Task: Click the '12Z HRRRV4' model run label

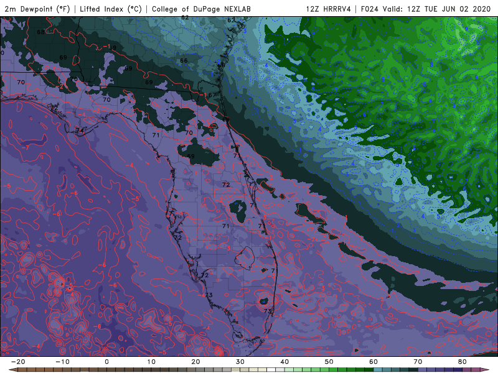Action: click(329, 9)
